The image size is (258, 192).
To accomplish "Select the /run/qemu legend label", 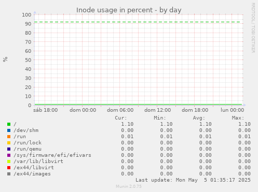I will [x=28, y=149].
